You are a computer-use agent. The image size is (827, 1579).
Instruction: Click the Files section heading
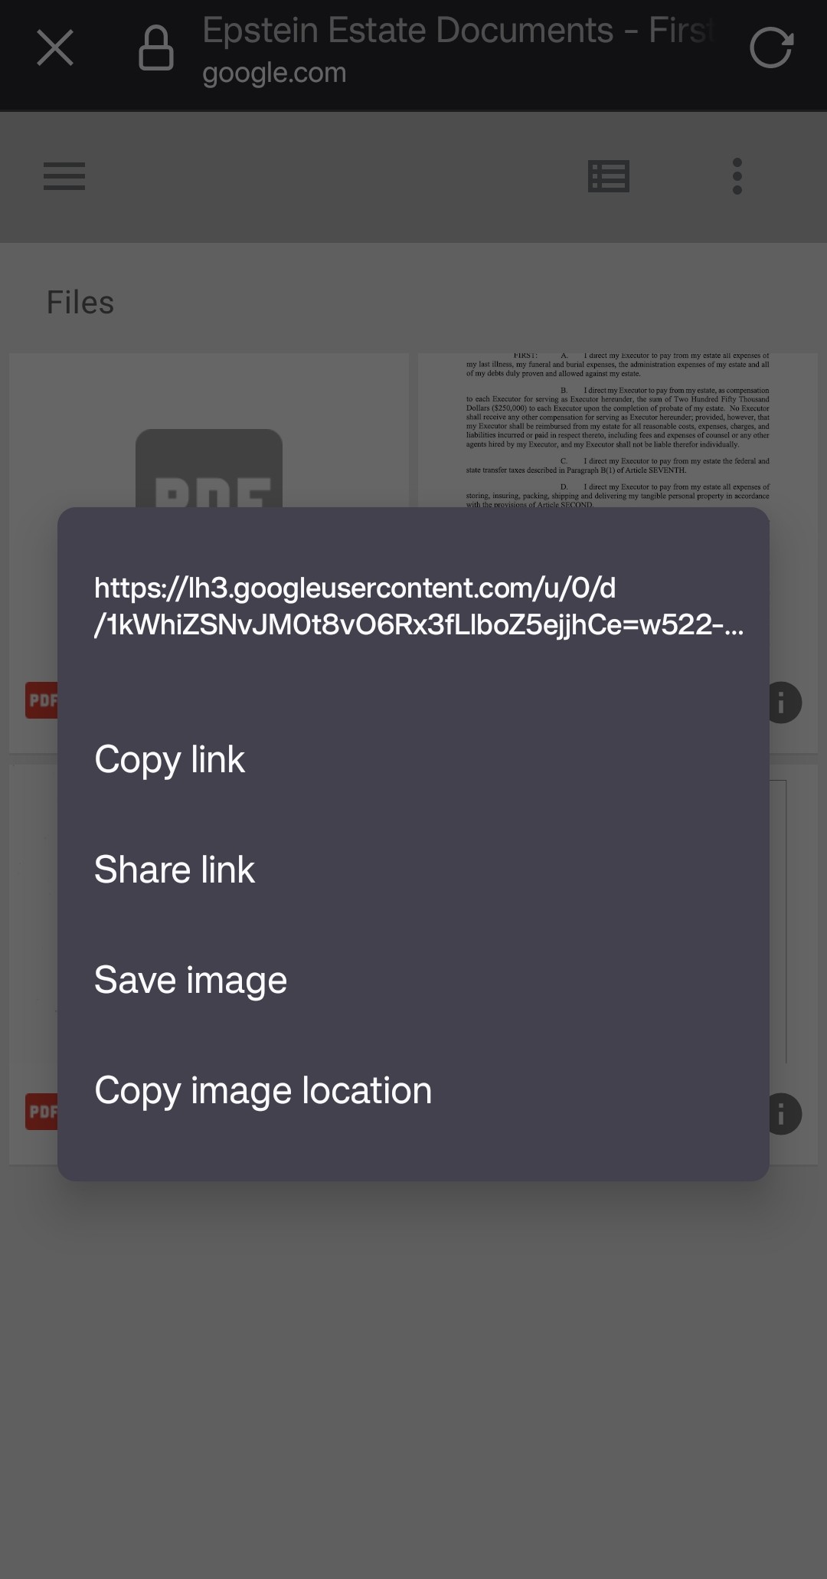point(80,303)
